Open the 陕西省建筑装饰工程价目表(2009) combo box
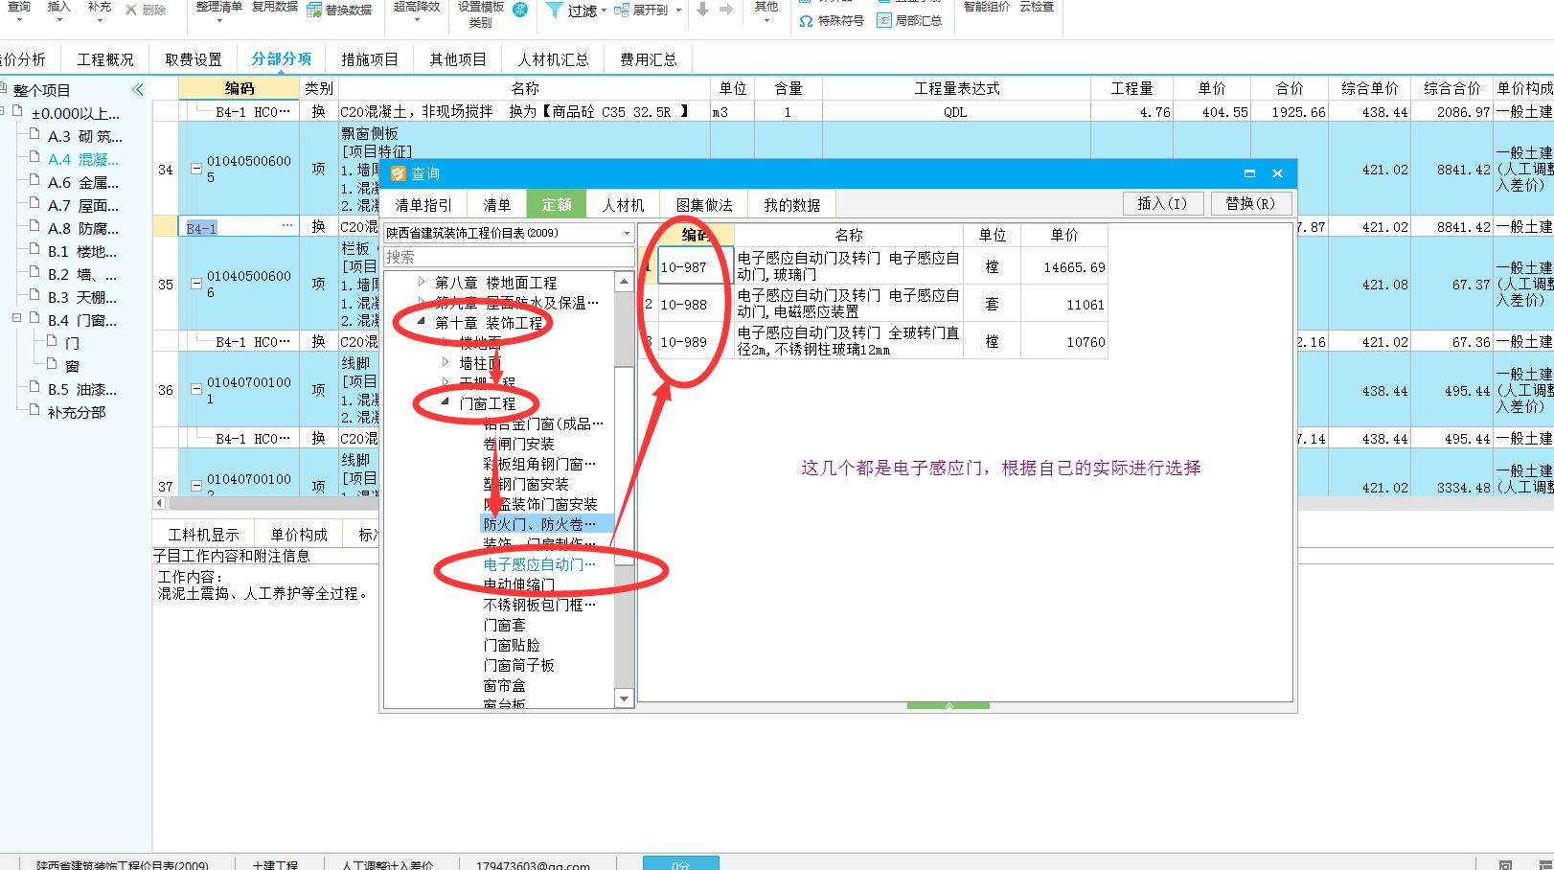 [509, 233]
